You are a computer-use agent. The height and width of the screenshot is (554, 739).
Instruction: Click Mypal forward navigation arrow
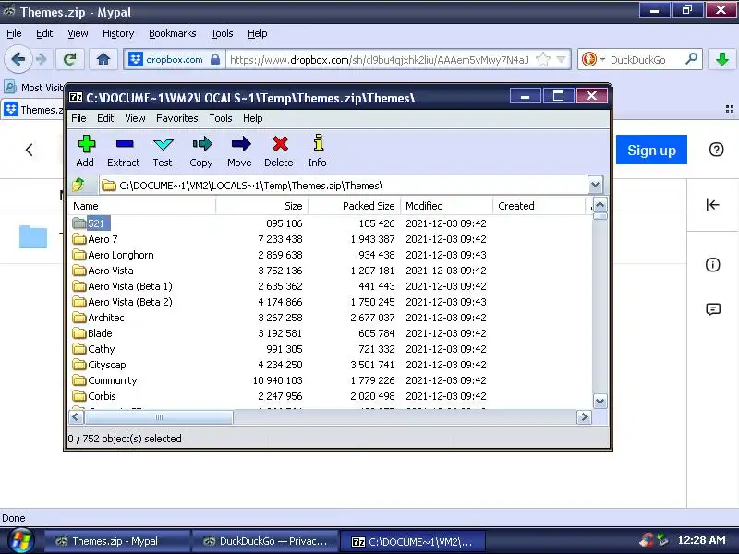(42, 59)
